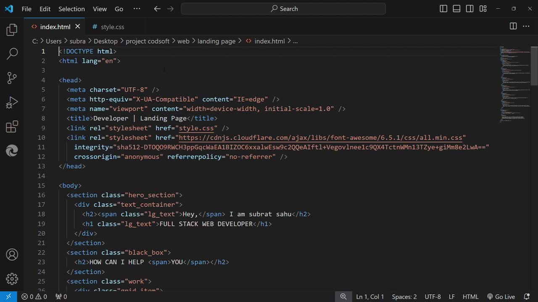The image size is (538, 302).
Task: Open the Manage gear settings
Action: (x=12, y=279)
